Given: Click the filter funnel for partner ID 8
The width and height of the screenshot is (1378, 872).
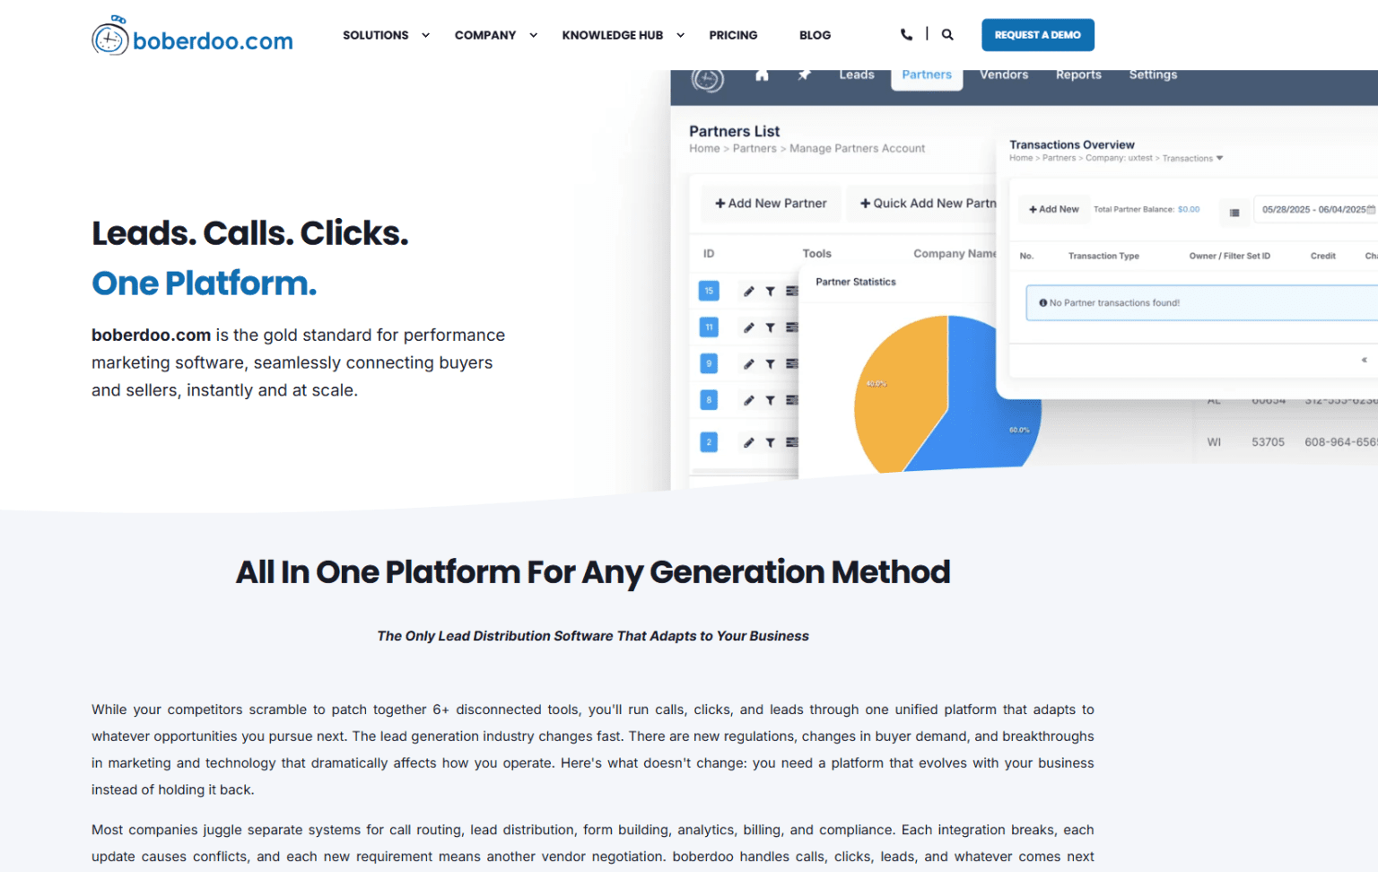Looking at the screenshot, I should [x=770, y=400].
